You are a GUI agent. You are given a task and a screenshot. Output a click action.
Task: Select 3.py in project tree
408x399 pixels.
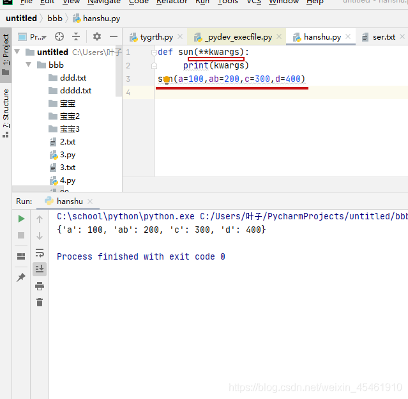point(63,155)
